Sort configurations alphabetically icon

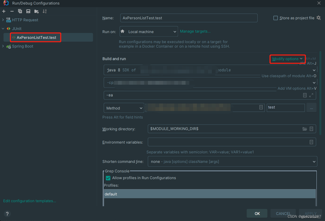click(45, 11)
